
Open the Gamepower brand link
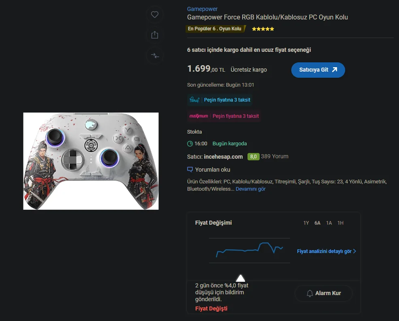point(202,9)
